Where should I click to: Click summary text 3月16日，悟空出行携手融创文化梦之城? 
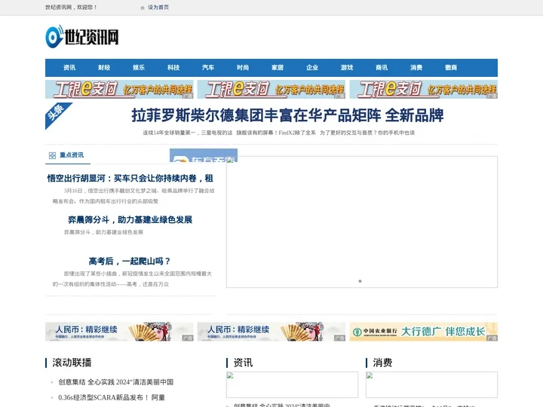click(133, 196)
